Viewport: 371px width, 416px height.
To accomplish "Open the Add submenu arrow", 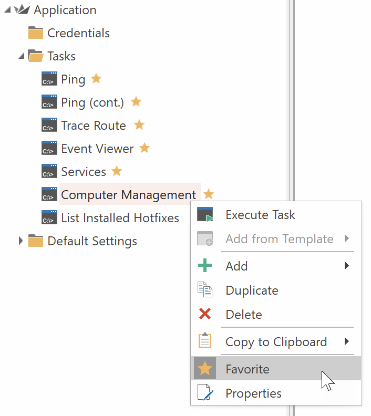I will 347,266.
